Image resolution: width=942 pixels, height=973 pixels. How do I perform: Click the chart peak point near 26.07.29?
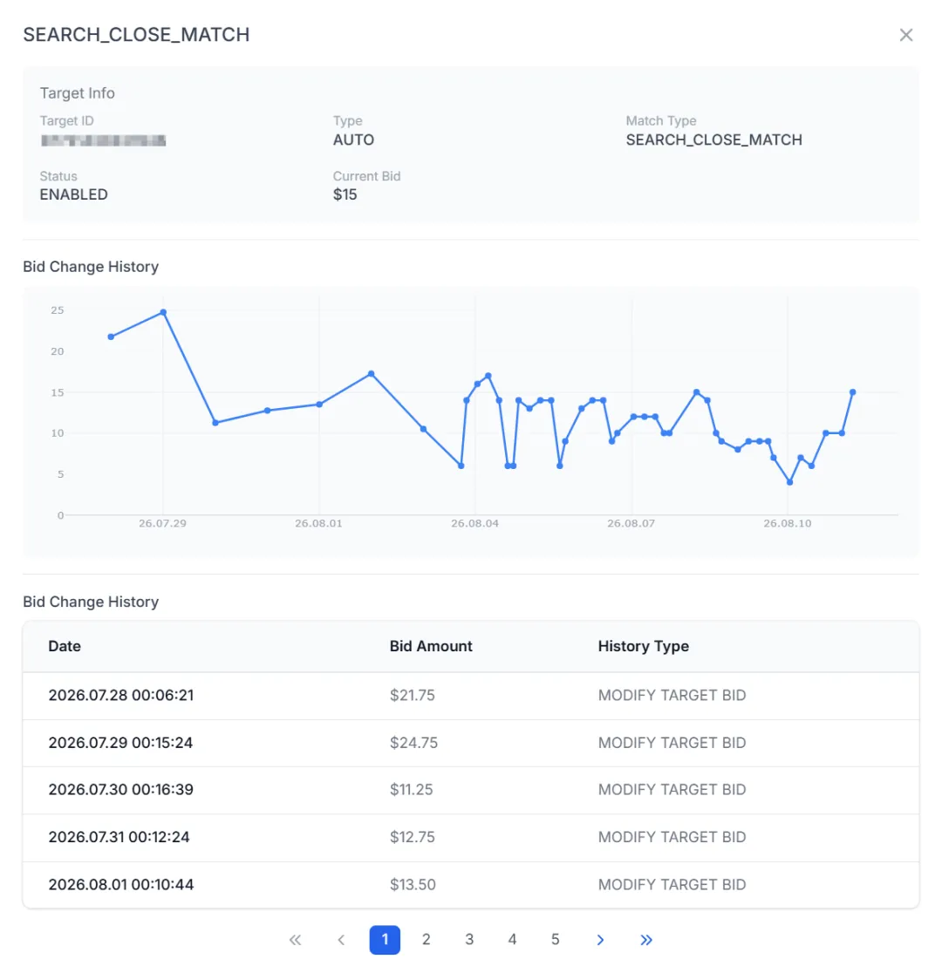[x=163, y=312]
